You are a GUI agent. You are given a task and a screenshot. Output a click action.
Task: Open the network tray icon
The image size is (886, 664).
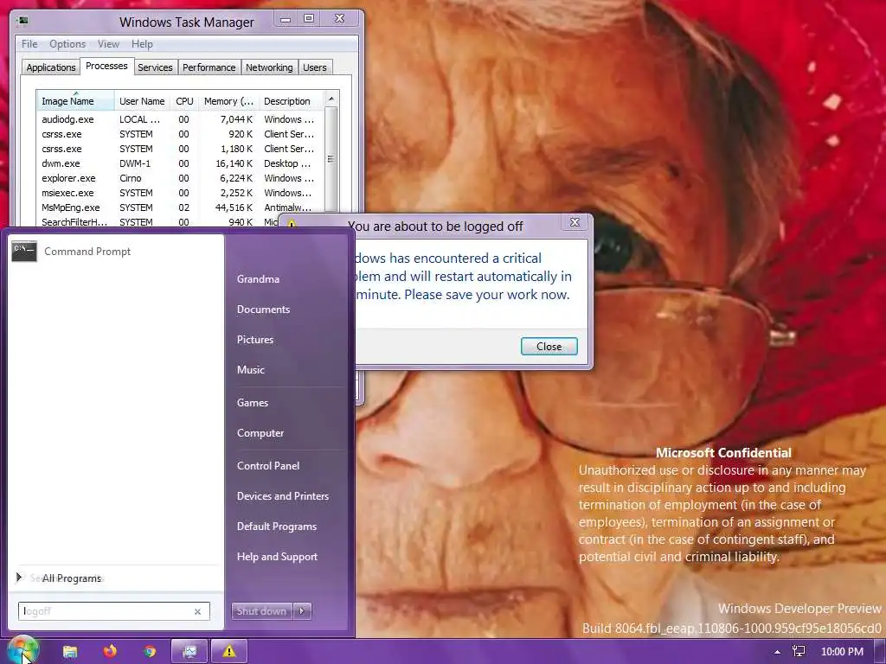pyautogui.click(x=799, y=652)
